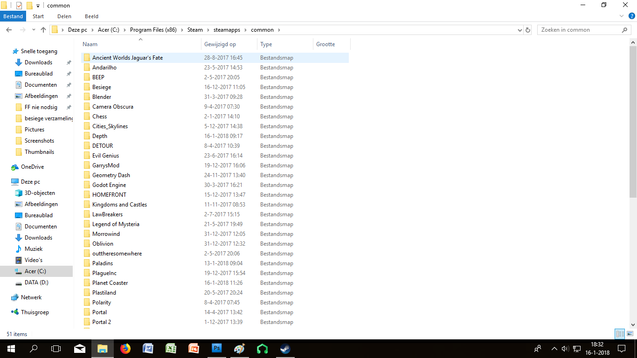Open the Bestand menu tab
Image resolution: width=637 pixels, height=358 pixels.
pyautogui.click(x=13, y=16)
